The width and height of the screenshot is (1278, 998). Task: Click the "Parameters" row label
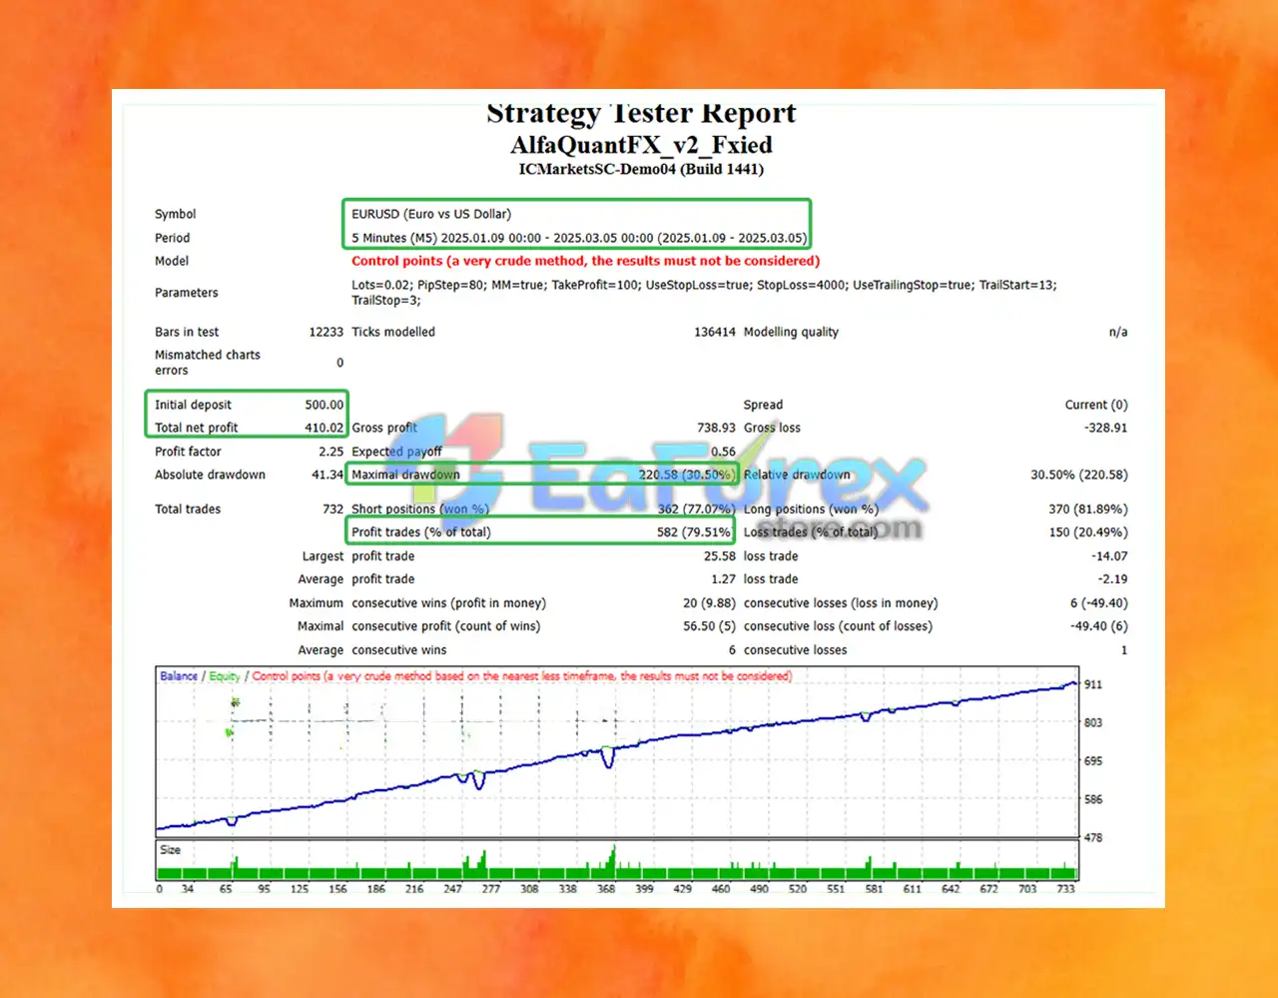coord(187,293)
